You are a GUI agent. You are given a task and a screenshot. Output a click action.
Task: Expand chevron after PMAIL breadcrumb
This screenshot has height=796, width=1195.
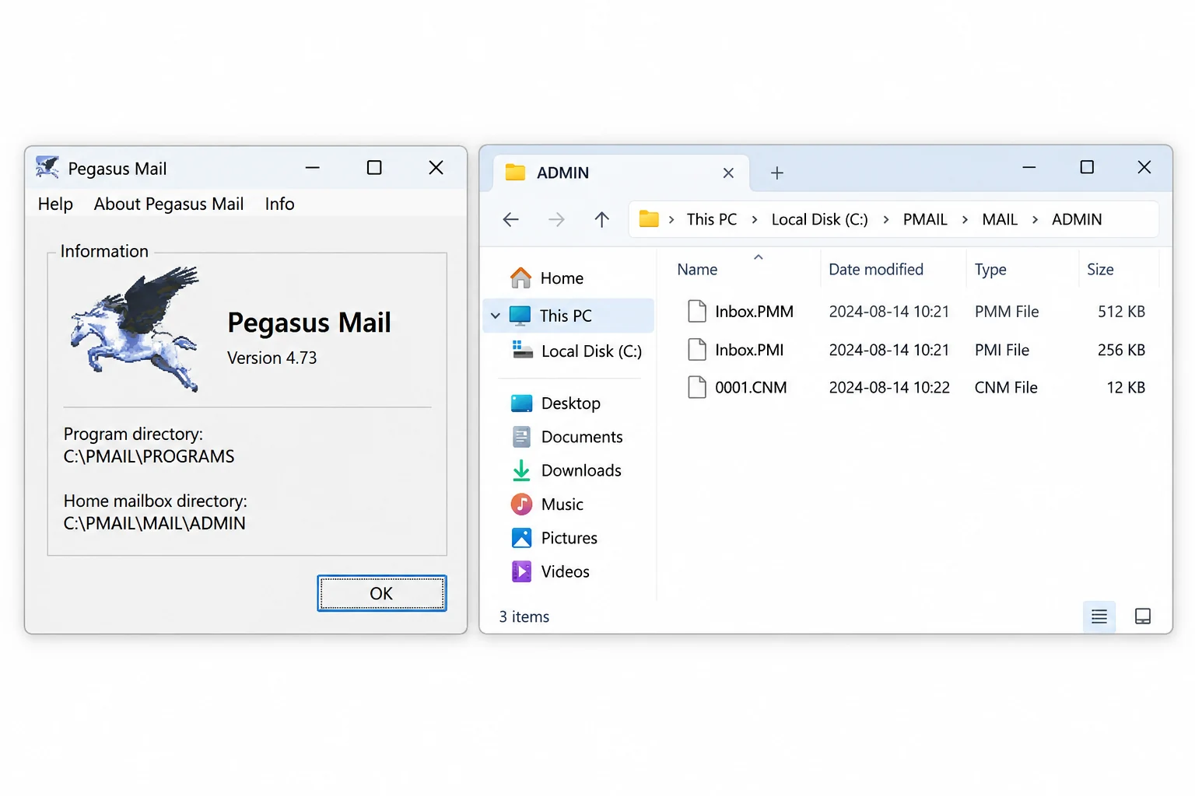pos(965,220)
